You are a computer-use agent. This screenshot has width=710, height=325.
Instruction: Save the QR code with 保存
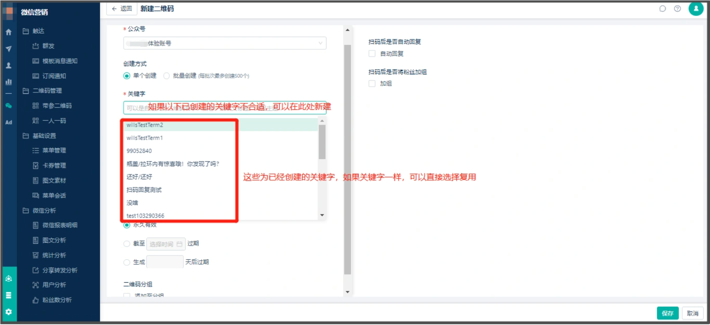pyautogui.click(x=668, y=314)
